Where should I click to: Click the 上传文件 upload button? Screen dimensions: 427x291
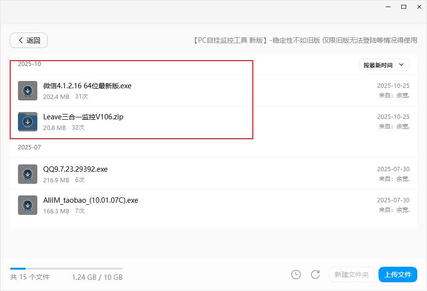point(397,275)
